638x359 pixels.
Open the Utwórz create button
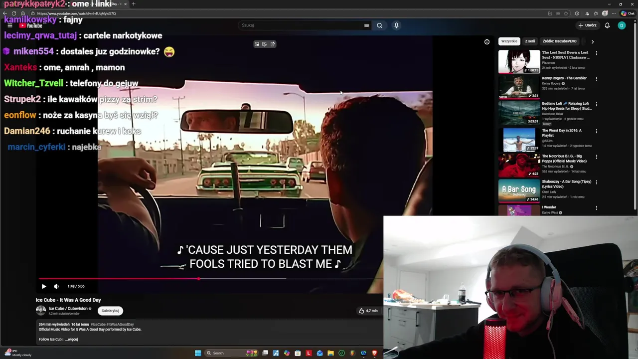point(588,25)
